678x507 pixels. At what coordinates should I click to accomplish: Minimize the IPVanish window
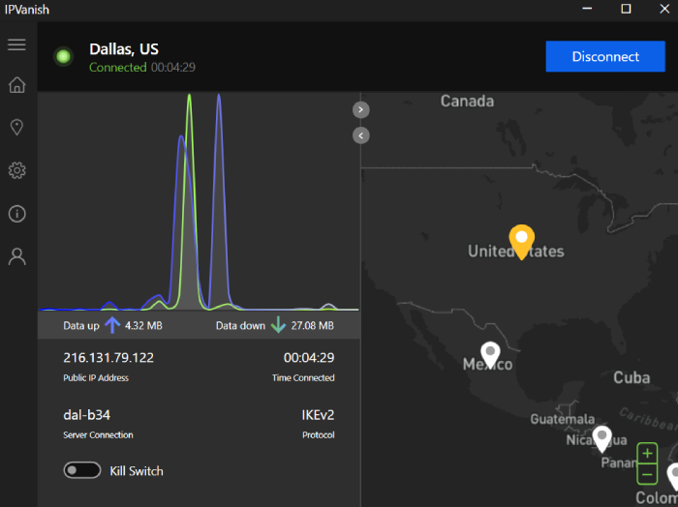click(x=587, y=9)
